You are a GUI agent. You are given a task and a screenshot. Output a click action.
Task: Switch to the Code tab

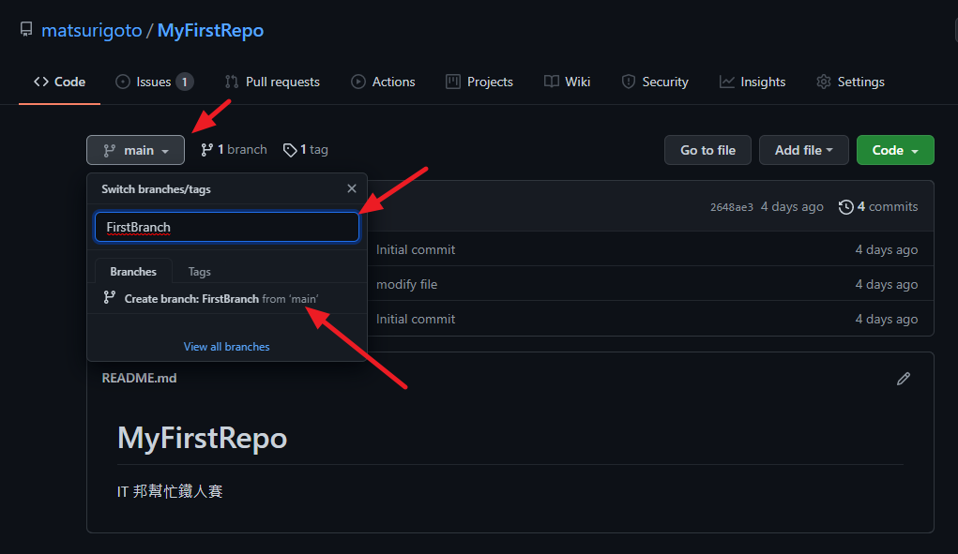point(59,82)
